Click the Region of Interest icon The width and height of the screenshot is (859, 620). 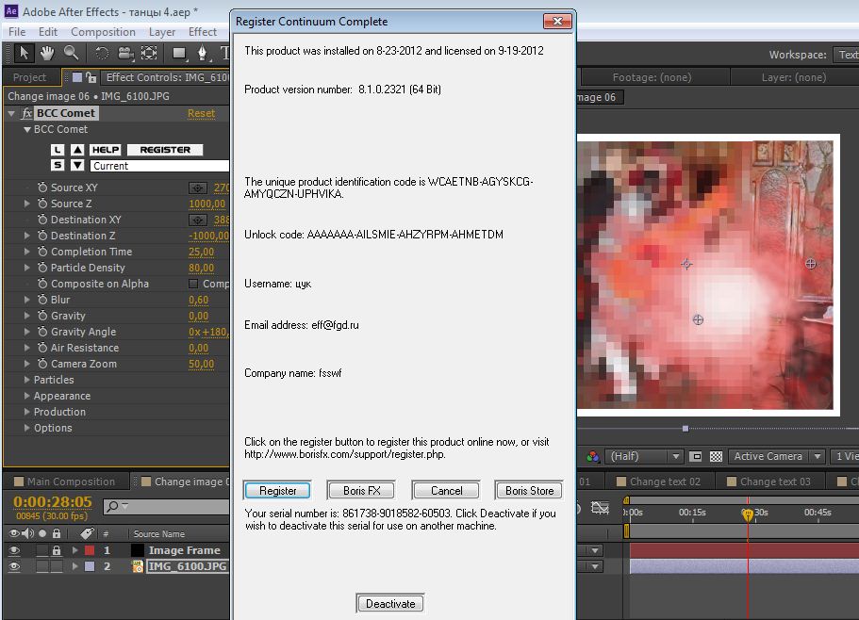point(696,457)
